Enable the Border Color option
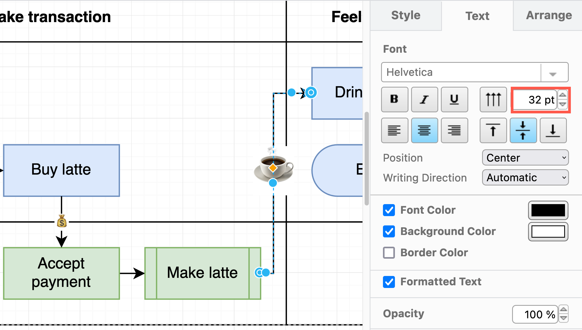582x330 pixels. [x=389, y=253]
